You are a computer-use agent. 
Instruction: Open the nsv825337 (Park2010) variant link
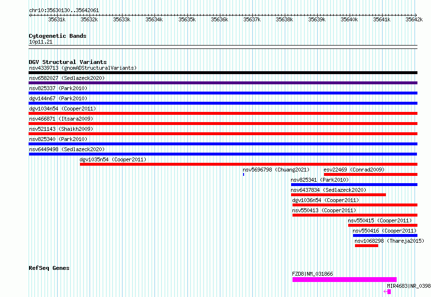tap(58, 88)
